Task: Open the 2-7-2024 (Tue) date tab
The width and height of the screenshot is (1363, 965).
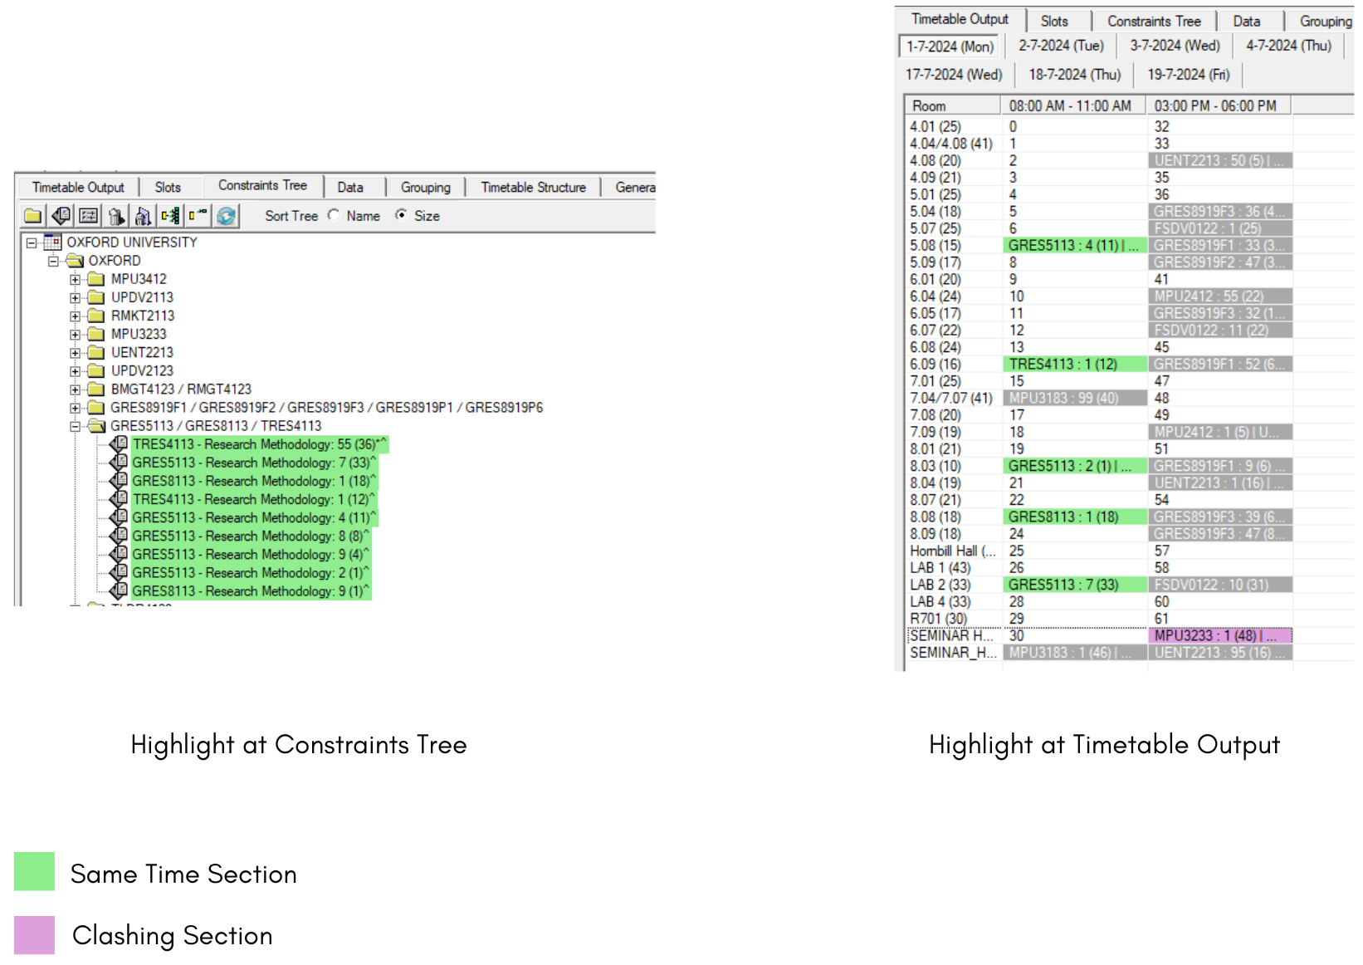Action: [x=1061, y=47]
